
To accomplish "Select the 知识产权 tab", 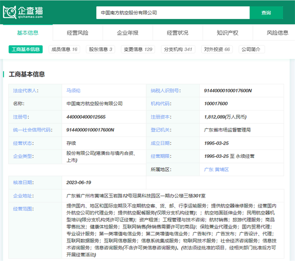I will [x=228, y=33].
